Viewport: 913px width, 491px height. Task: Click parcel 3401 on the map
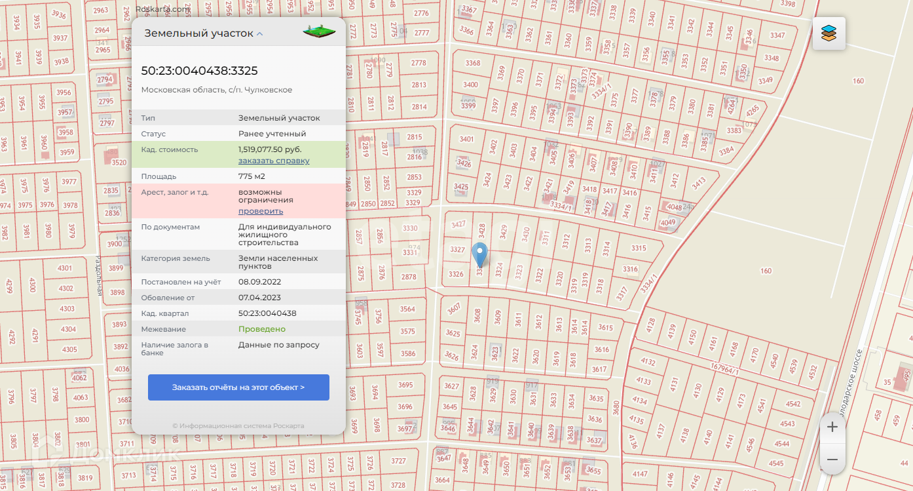(466, 139)
